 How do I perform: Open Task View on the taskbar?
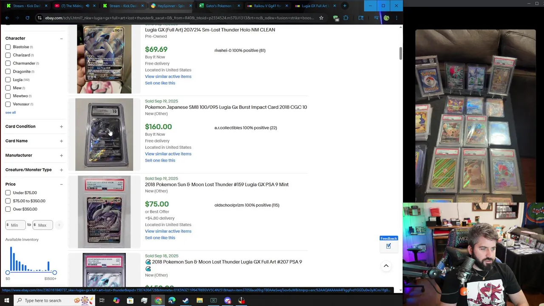(102, 300)
